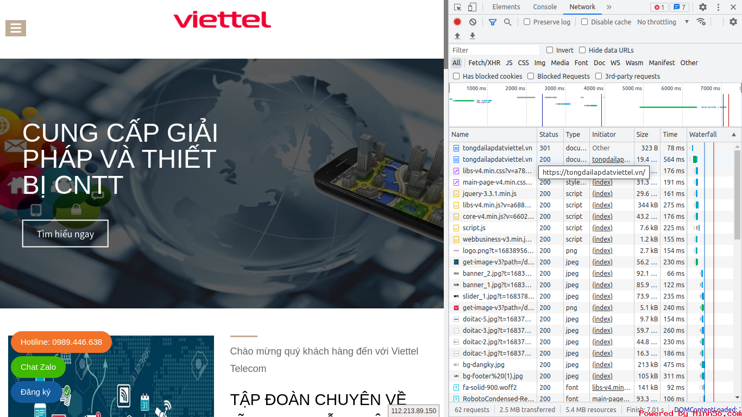
Task: Click the 3000 ms timeline overview marker
Action: [554, 88]
